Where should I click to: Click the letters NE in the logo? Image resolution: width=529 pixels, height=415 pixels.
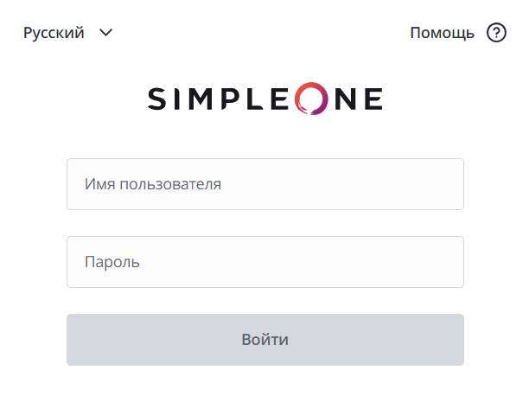pos(358,99)
